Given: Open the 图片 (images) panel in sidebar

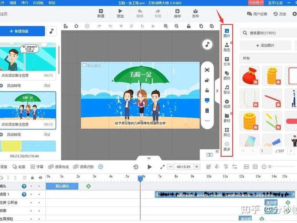Looking at the screenshot, I should [x=226, y=33].
